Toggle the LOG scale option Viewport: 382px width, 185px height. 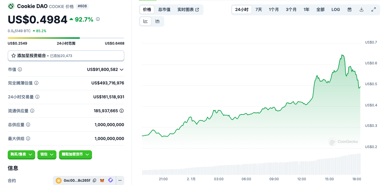coord(335,10)
